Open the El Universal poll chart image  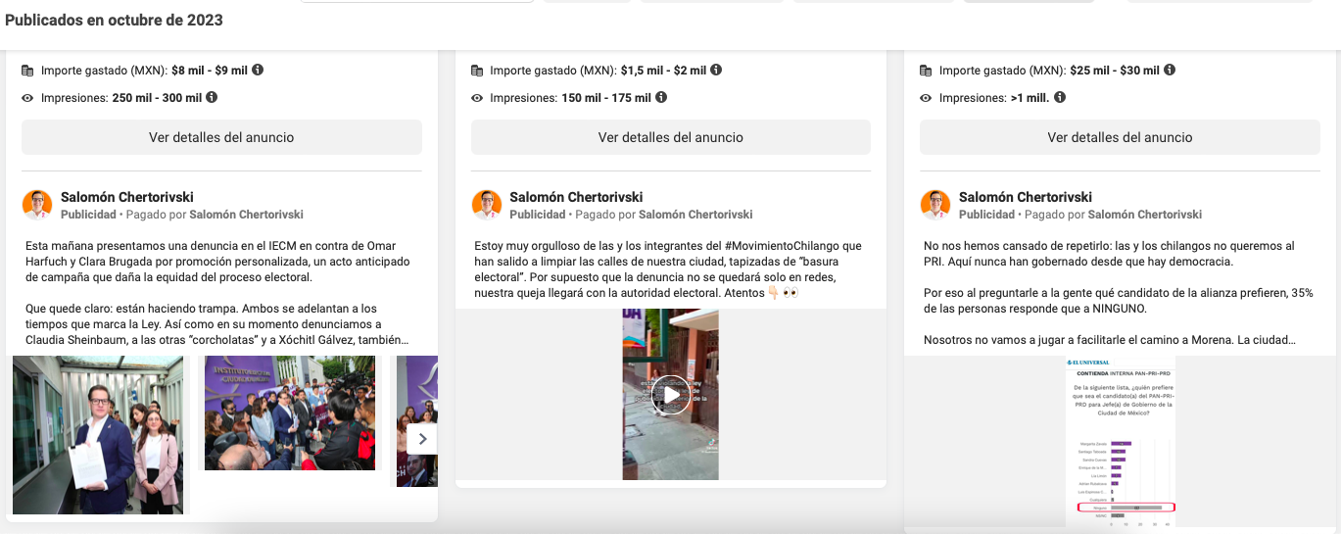1121,441
